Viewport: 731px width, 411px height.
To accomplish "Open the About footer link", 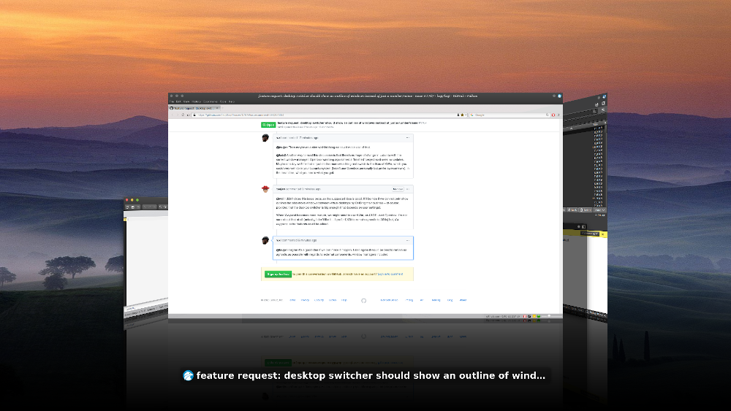I will coord(463,300).
